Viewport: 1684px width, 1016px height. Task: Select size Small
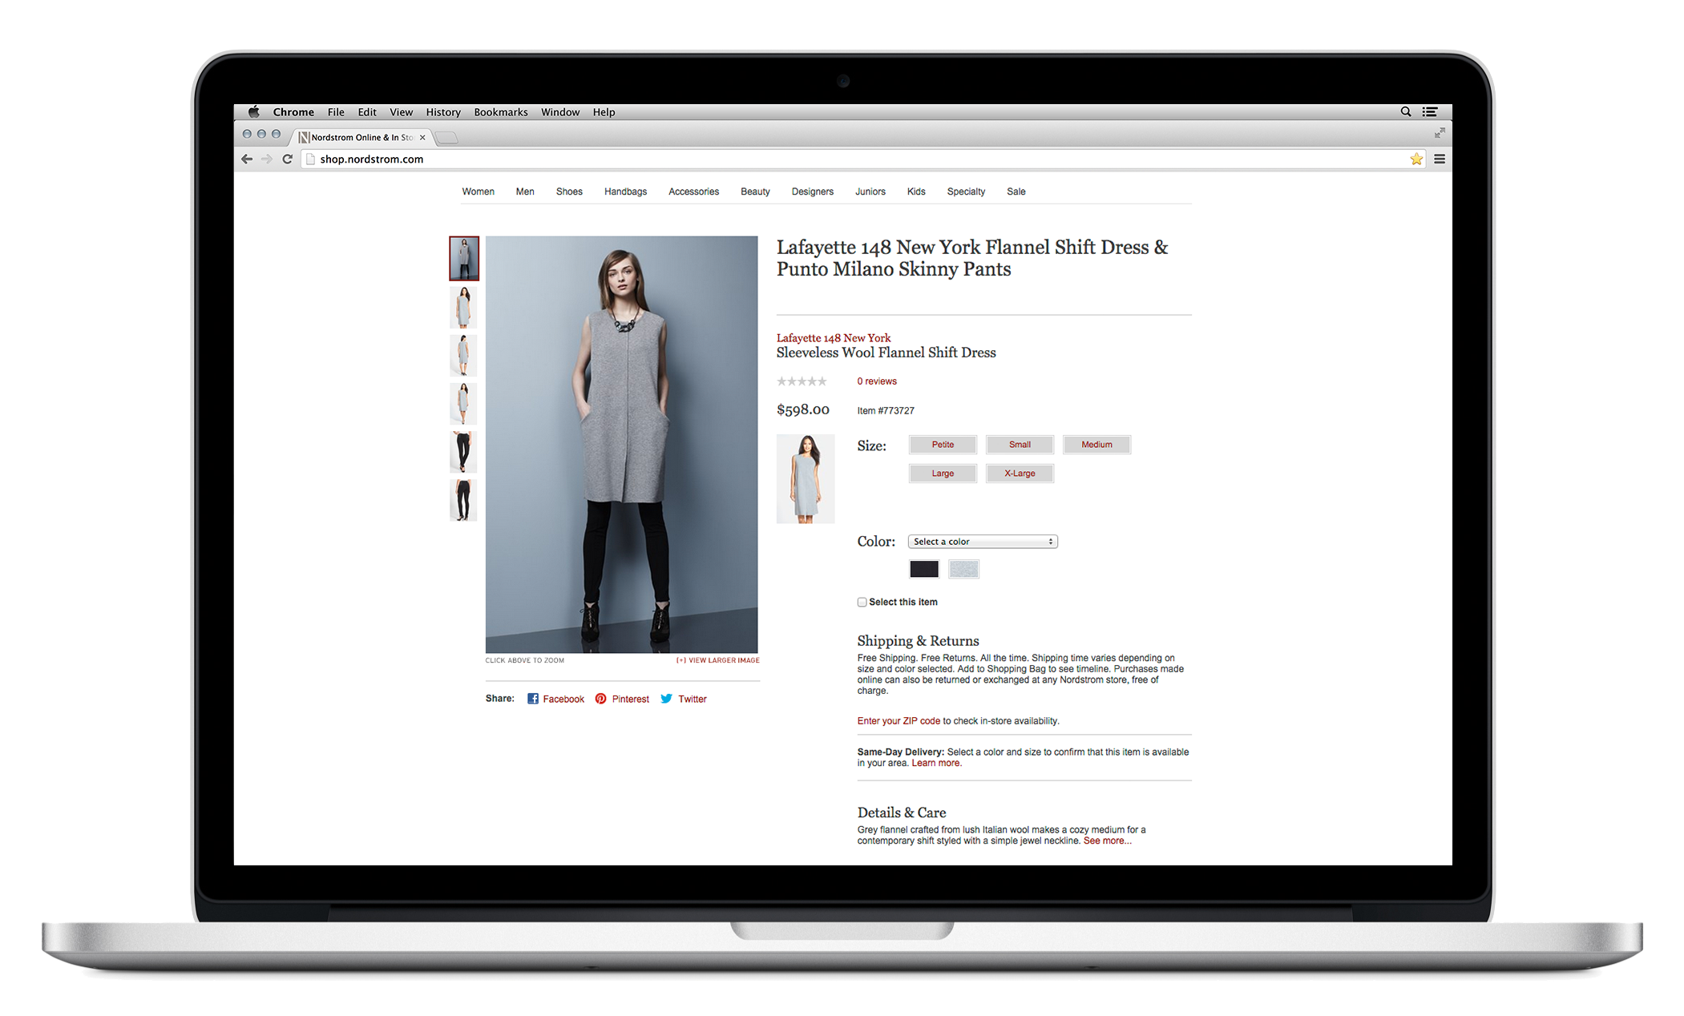point(1020,445)
